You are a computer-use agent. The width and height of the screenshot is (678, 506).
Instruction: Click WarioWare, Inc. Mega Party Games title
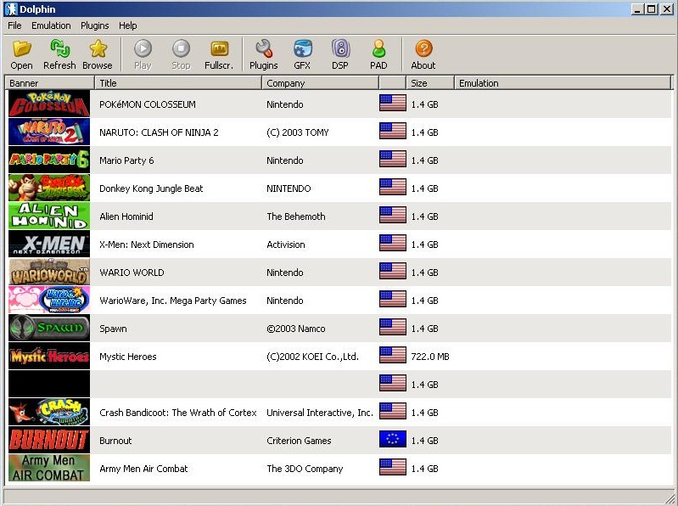[x=172, y=301]
